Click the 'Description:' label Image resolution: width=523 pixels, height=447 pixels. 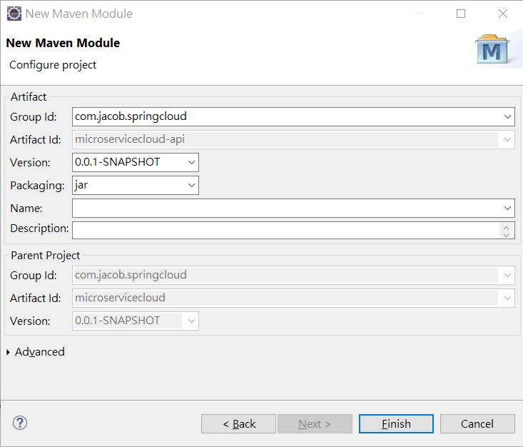39,228
